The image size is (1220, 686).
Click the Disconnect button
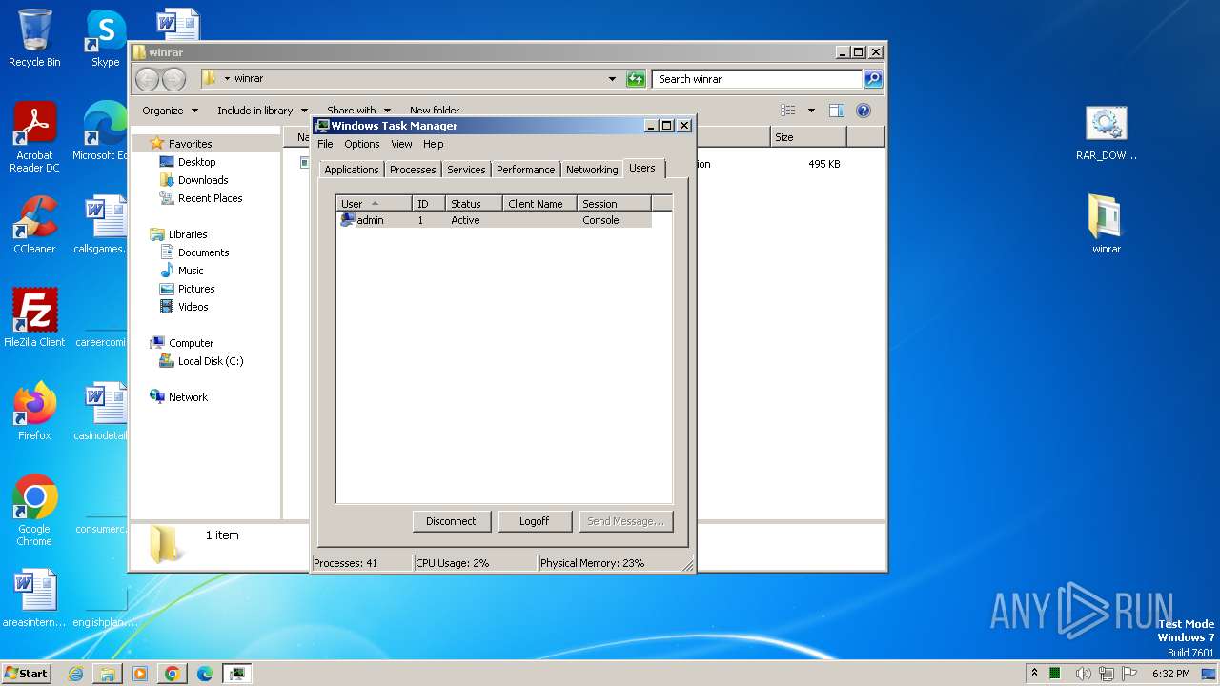pyautogui.click(x=451, y=521)
